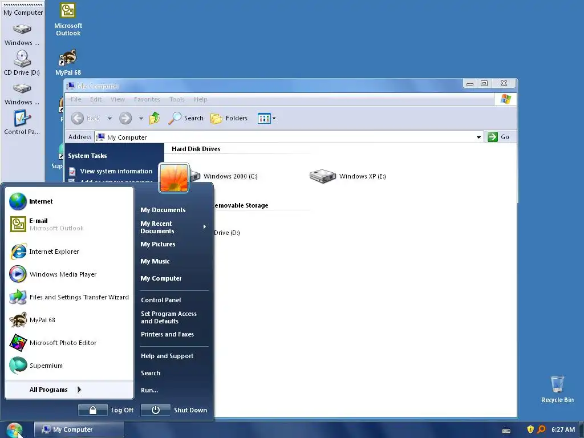Launch Supermium browser from Start menu

tap(69, 366)
